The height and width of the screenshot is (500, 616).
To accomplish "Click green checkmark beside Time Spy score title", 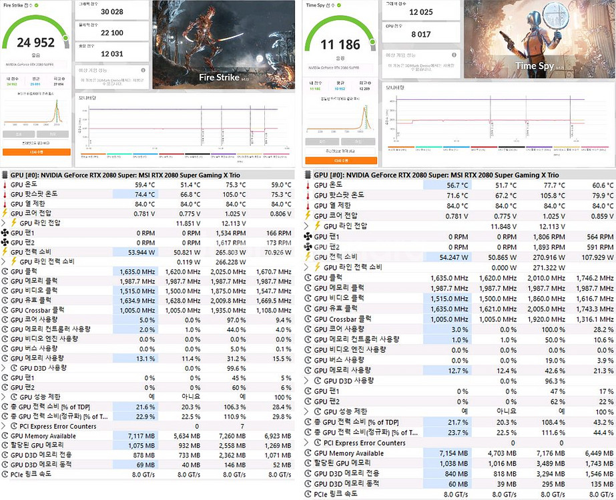I will (x=338, y=5).
